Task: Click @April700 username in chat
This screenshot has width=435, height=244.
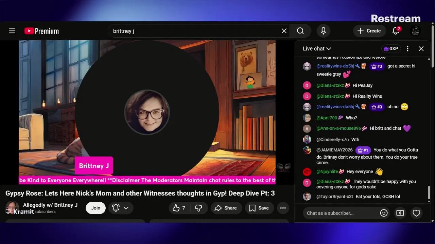Action: click(x=327, y=118)
